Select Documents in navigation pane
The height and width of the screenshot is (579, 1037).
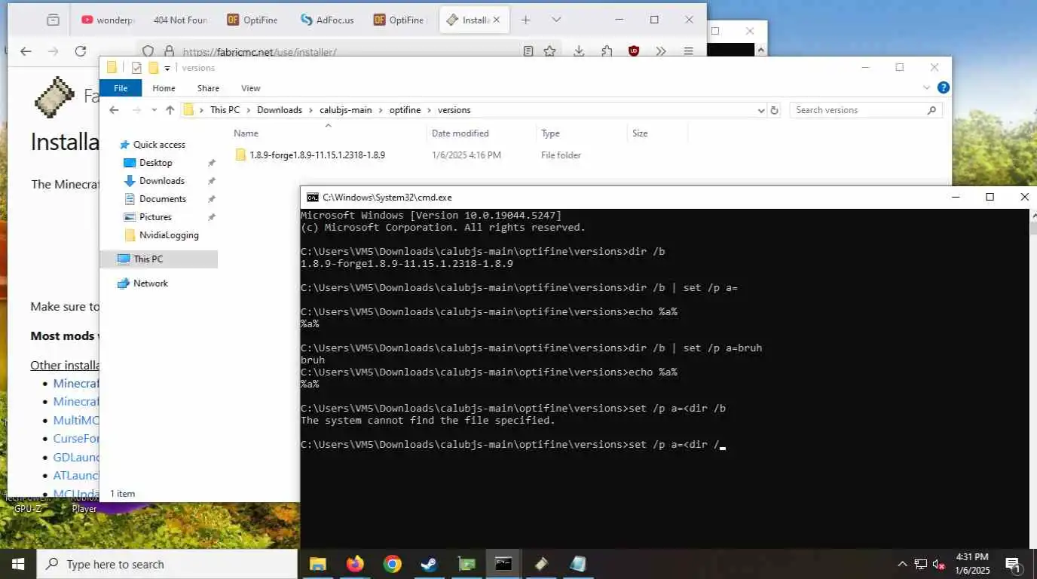pos(162,199)
